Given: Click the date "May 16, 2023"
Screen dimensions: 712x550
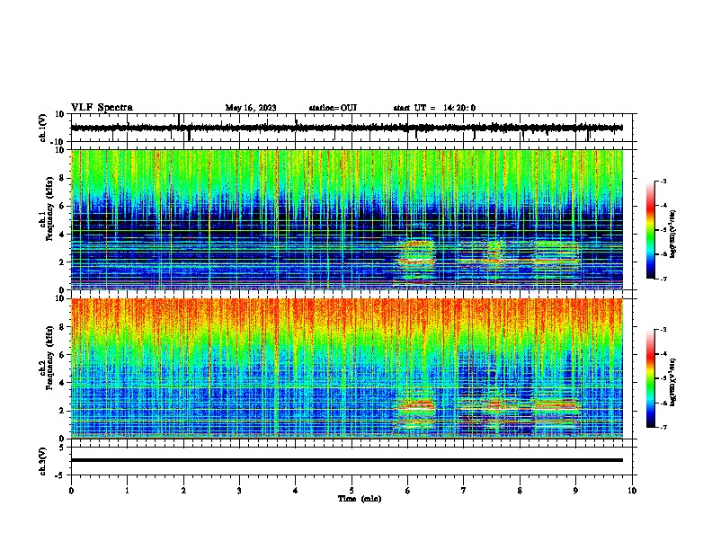Looking at the screenshot, I should tap(251, 108).
